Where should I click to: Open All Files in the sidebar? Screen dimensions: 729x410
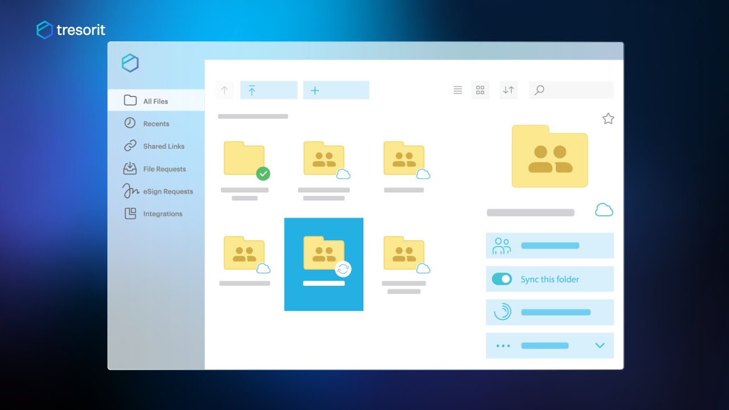pos(155,101)
